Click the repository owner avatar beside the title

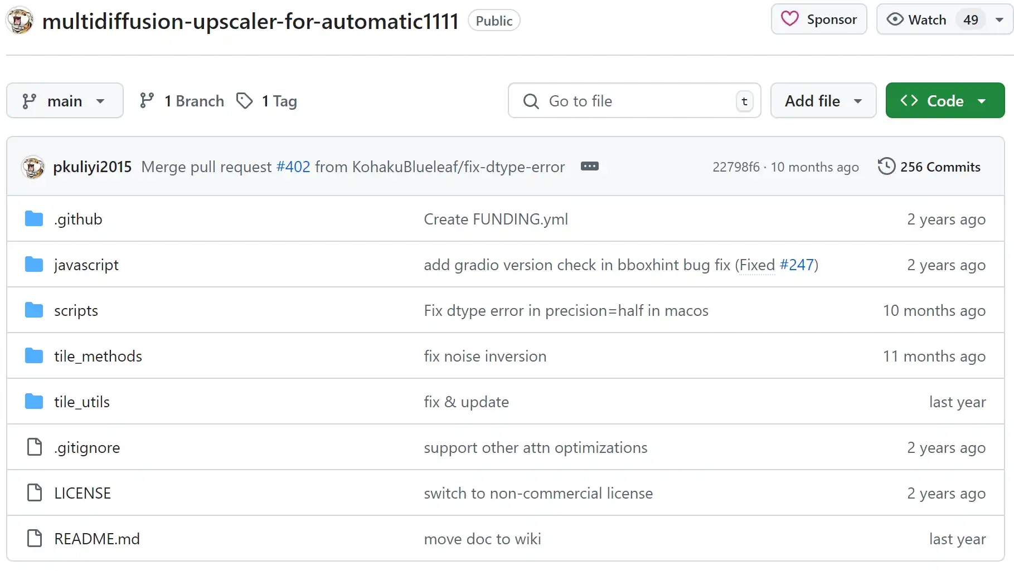pos(20,20)
